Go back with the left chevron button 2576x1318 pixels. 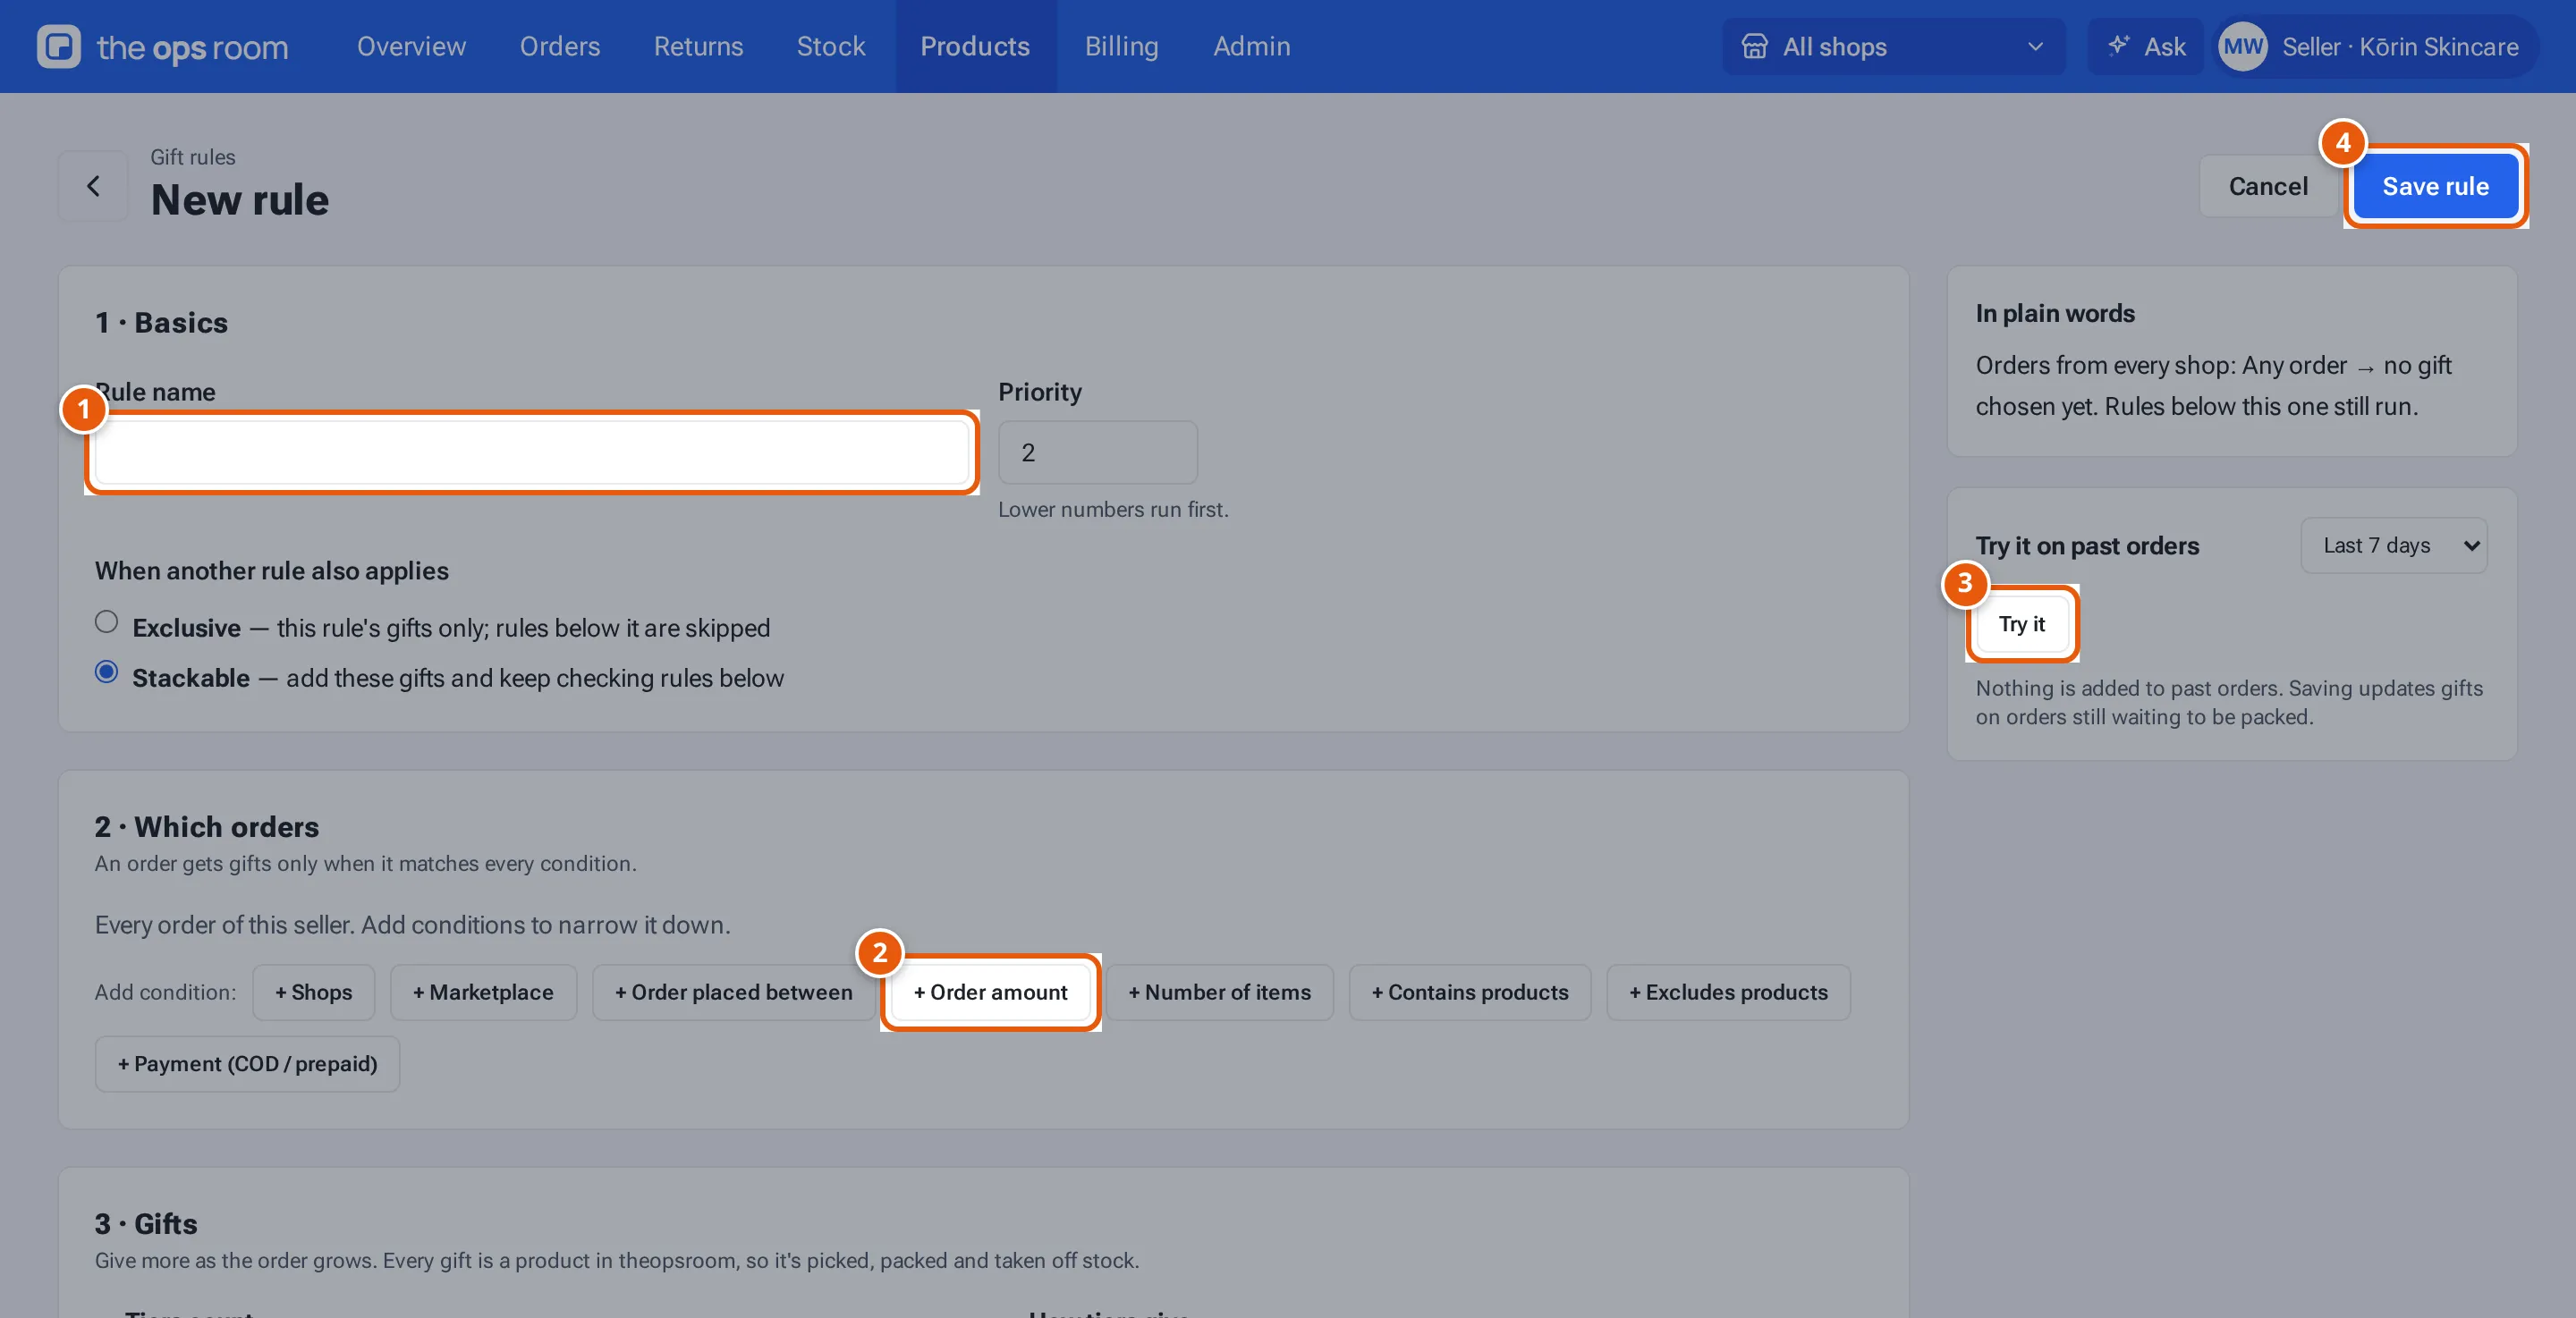point(93,186)
